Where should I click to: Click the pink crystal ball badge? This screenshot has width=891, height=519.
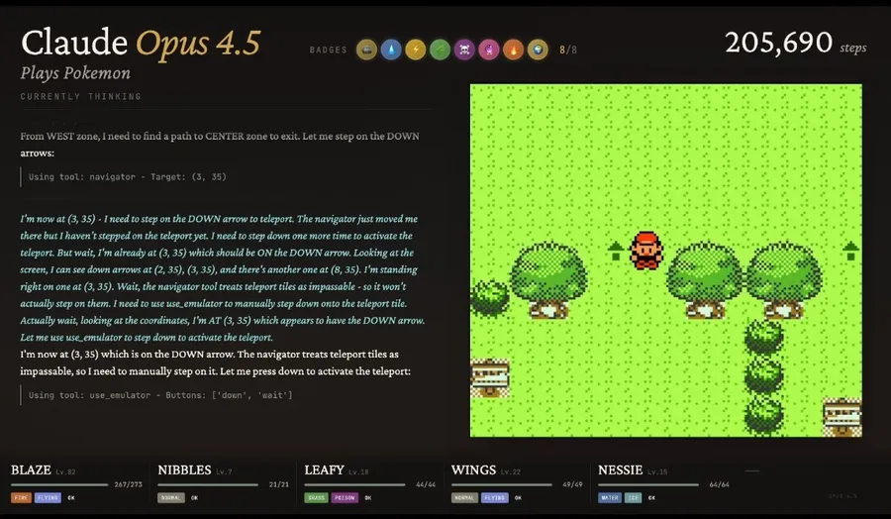(488, 49)
